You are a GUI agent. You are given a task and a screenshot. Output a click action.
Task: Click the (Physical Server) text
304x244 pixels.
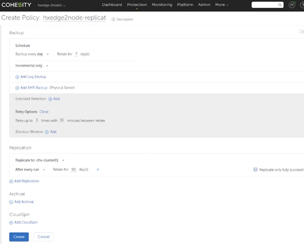point(62,88)
